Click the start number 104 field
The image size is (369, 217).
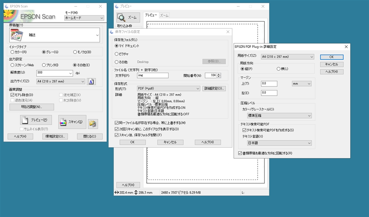tap(211, 75)
